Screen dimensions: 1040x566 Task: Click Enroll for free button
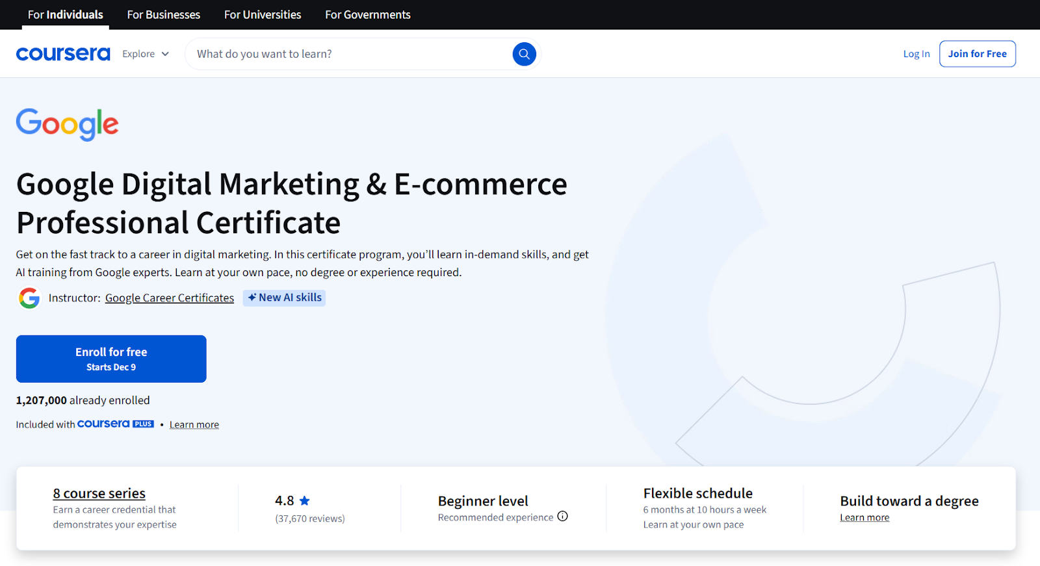[111, 359]
